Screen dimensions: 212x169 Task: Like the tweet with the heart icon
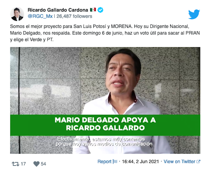click(36, 164)
